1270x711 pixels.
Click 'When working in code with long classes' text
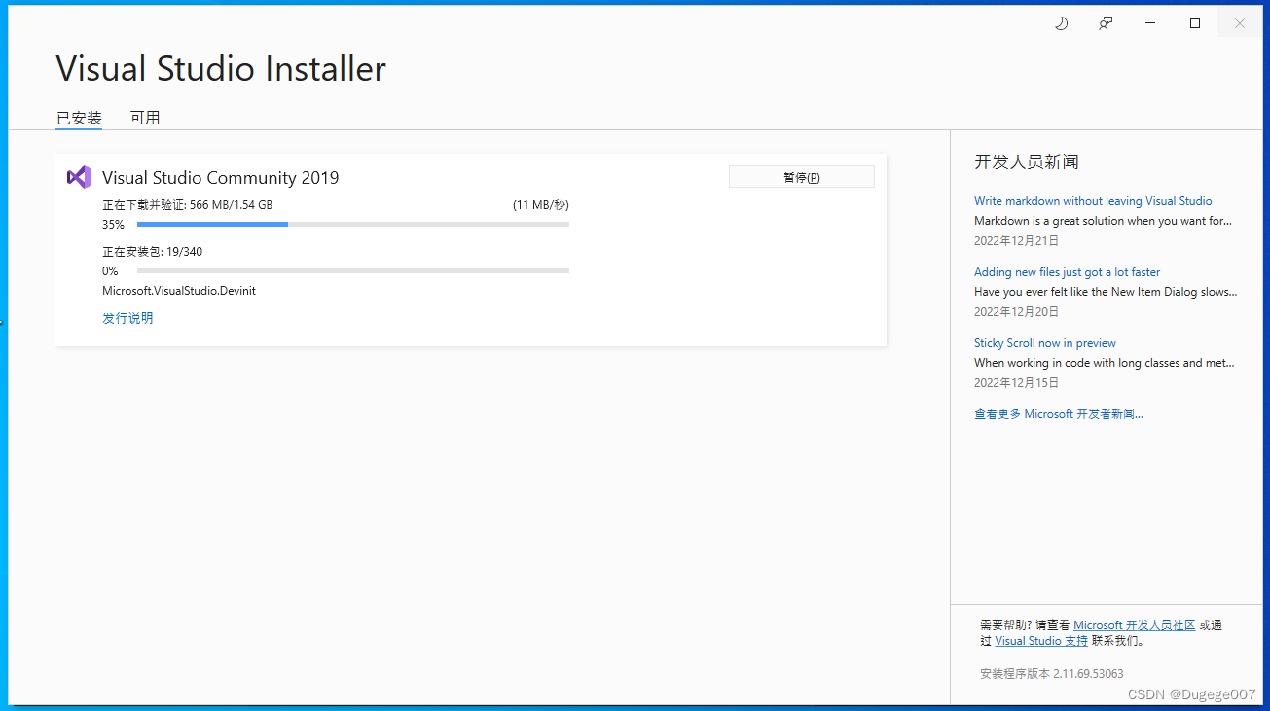(x=1104, y=363)
